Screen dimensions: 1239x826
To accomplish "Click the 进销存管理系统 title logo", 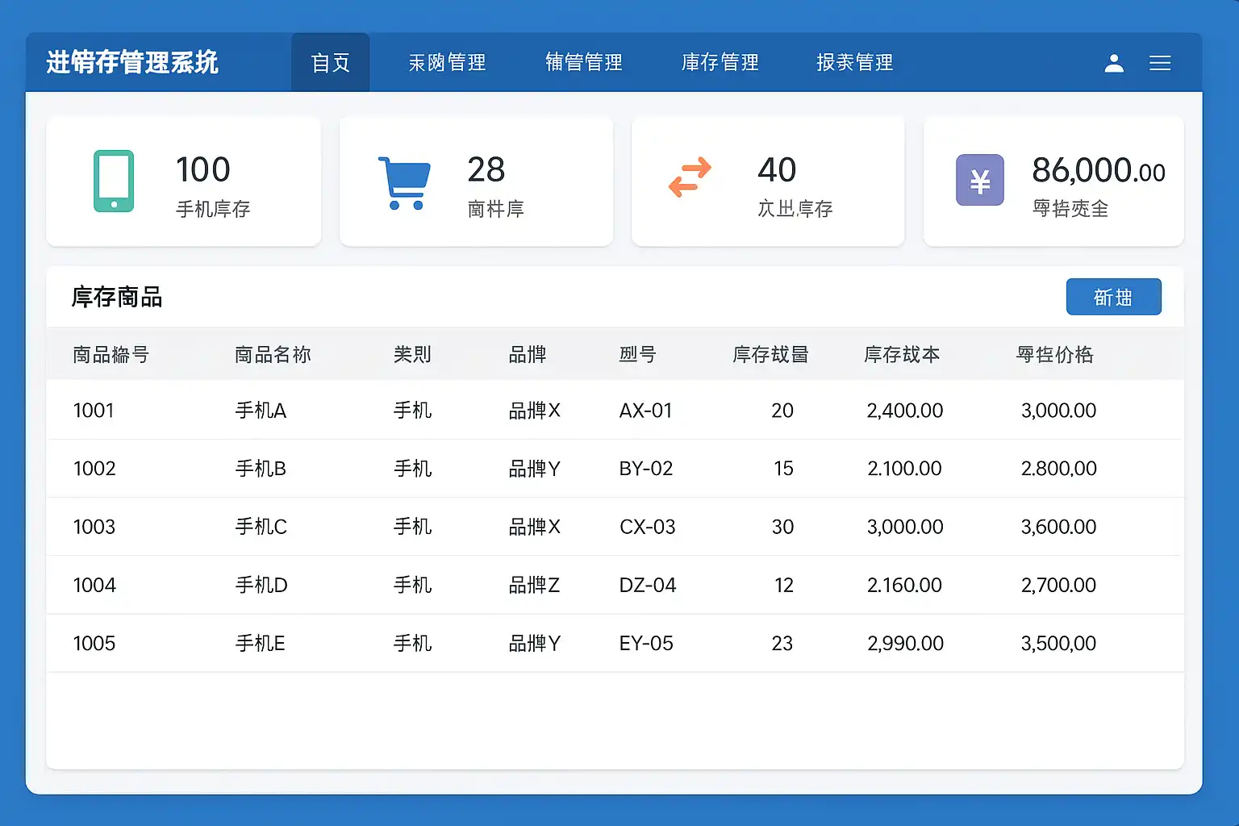I will (132, 63).
